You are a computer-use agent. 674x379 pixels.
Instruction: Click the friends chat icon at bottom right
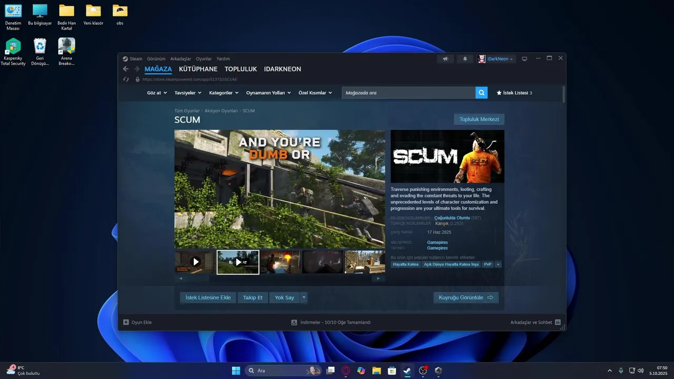(558, 322)
